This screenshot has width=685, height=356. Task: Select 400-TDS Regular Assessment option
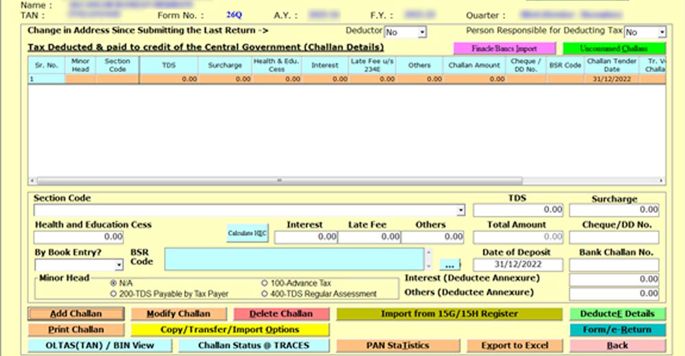coord(264,294)
